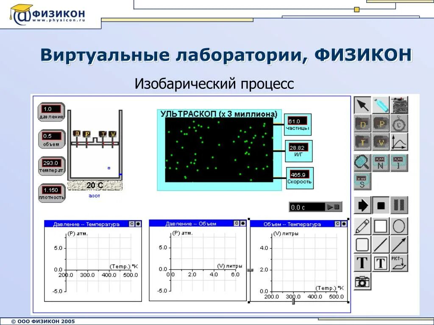The image size is (434, 325).
Task: Click the horizontal slider handle below Объем graph
Action: pyautogui.click(x=293, y=301)
